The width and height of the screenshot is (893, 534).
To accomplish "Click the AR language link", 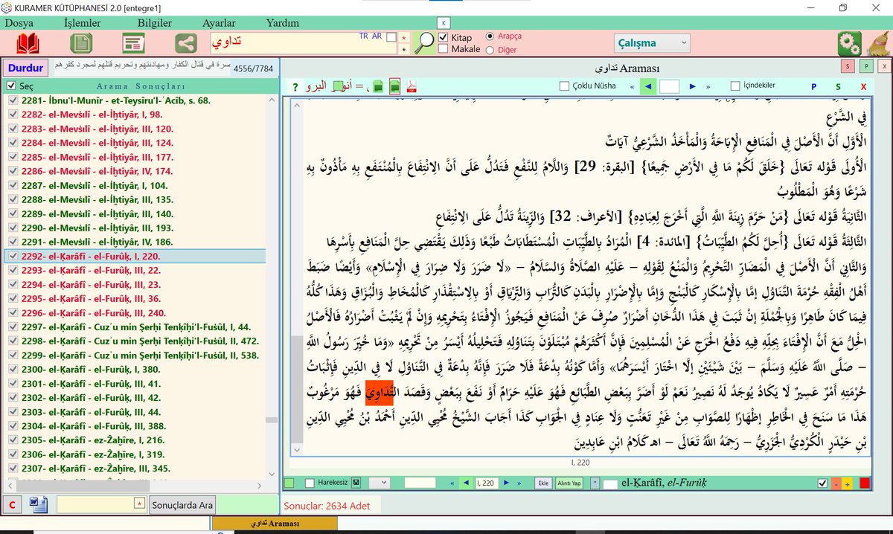I will click(x=377, y=36).
